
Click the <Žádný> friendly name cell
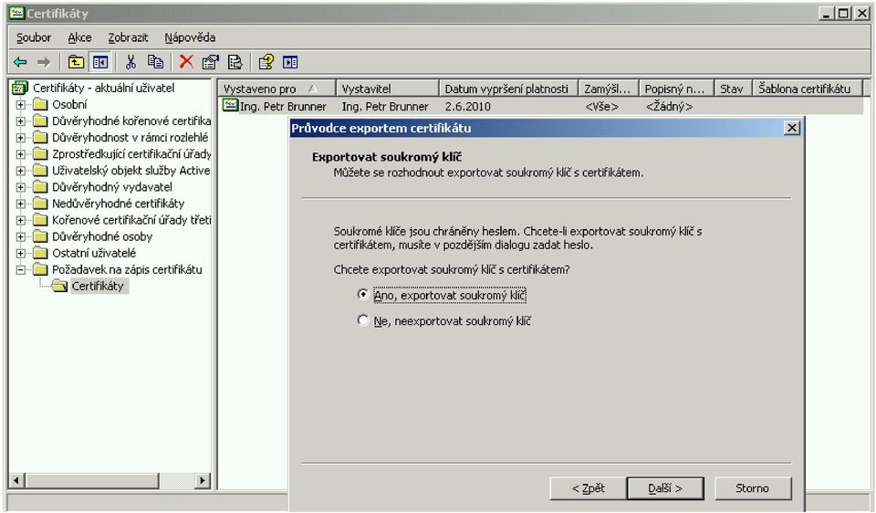669,106
